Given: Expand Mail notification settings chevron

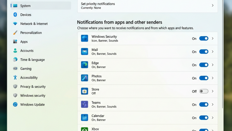Looking at the screenshot, I should [213, 52].
